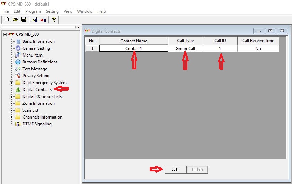Click the Call Type column header

[185, 41]
